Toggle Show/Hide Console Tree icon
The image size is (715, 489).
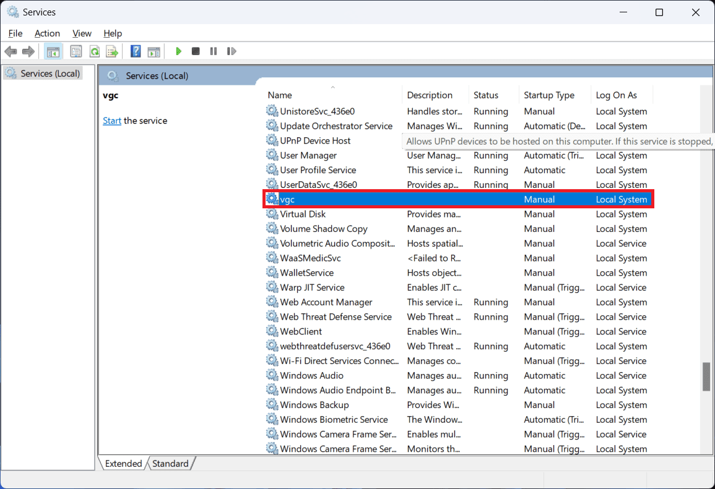(x=53, y=51)
